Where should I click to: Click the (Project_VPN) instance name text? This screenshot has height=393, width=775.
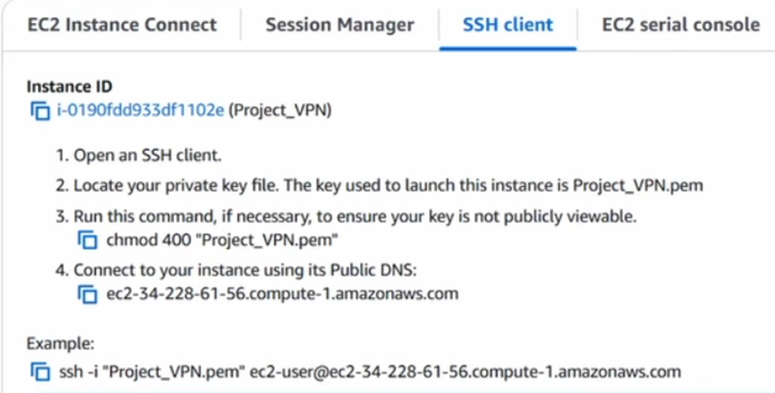click(x=279, y=111)
